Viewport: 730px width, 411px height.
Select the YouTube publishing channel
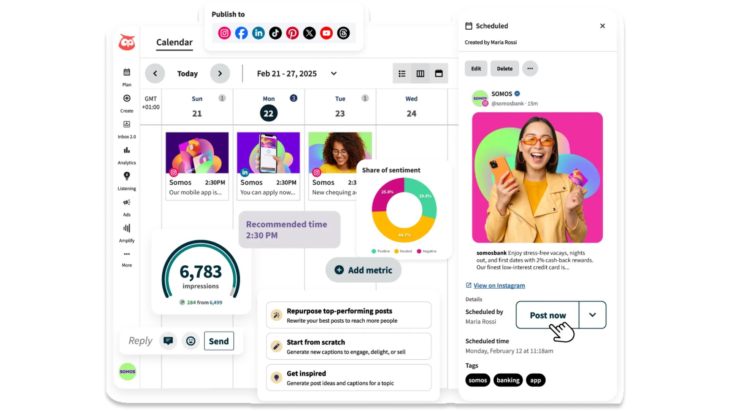(x=326, y=33)
